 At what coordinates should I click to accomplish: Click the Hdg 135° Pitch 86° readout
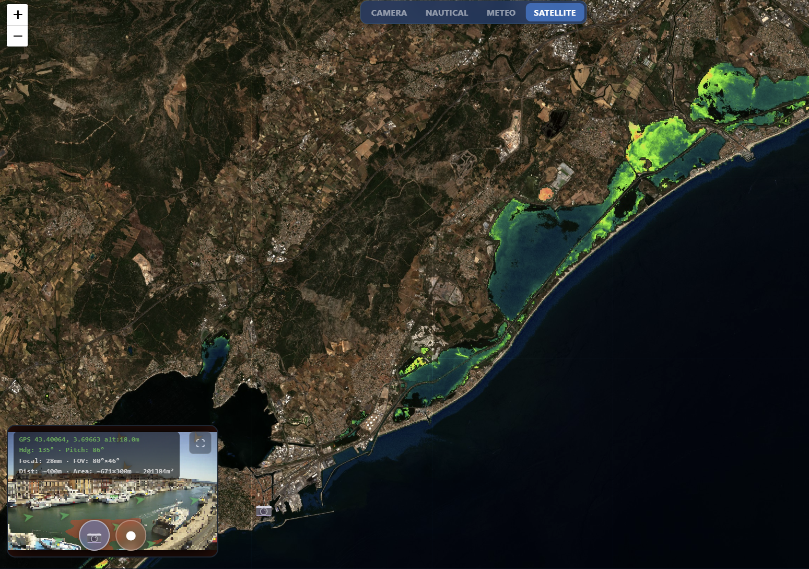coord(62,450)
